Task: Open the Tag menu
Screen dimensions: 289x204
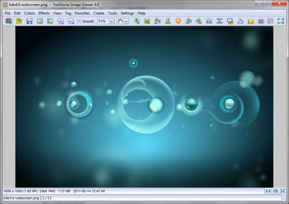Action: click(68, 13)
